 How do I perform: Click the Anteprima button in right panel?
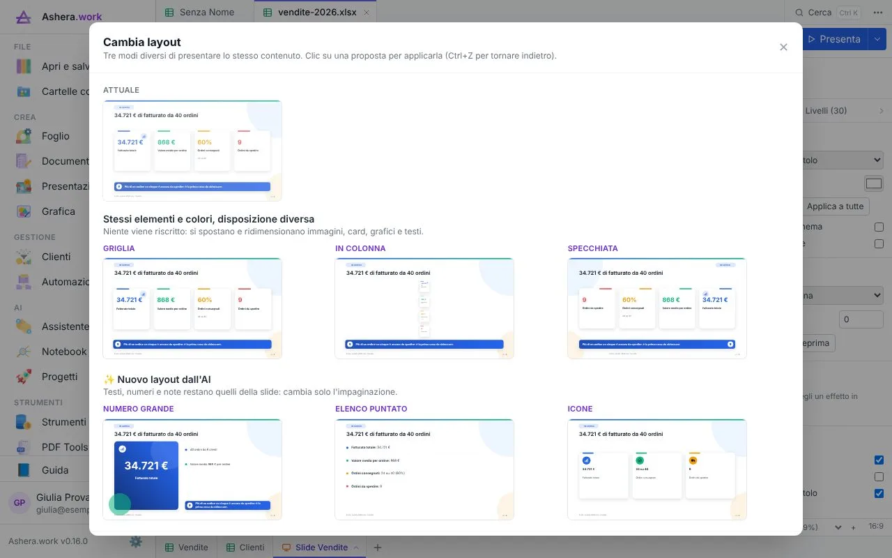[x=819, y=343]
